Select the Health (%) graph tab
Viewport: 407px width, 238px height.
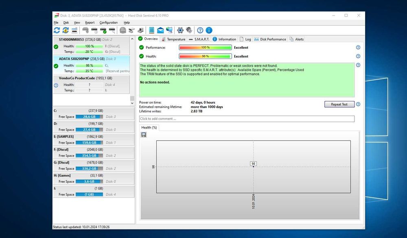click(149, 127)
